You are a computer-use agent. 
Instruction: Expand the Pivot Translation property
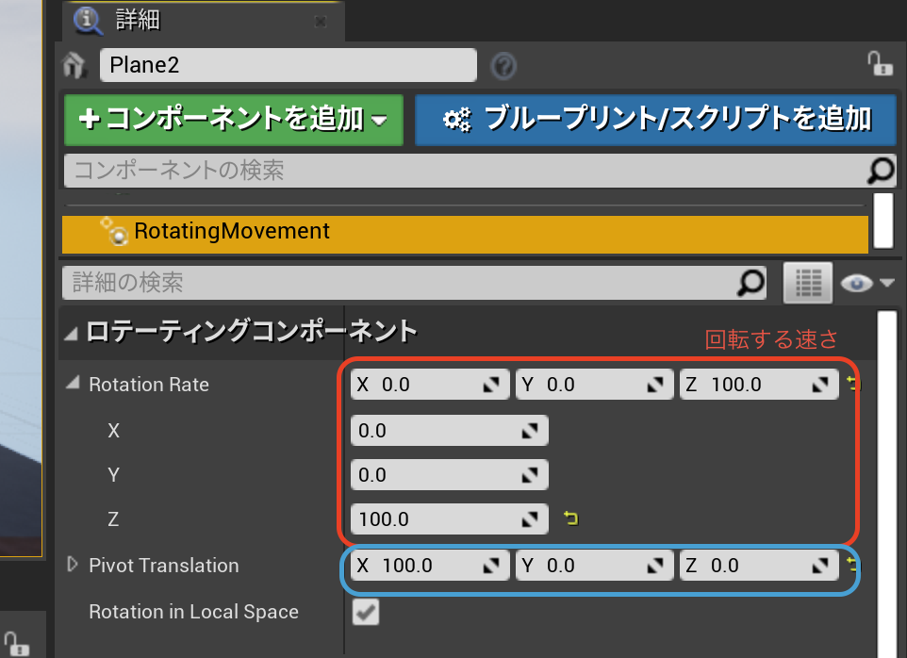point(74,565)
